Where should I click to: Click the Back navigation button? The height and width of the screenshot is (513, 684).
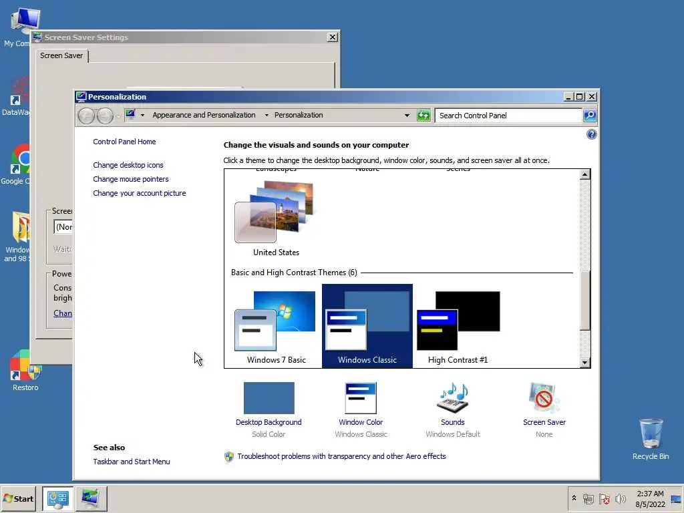(86, 116)
